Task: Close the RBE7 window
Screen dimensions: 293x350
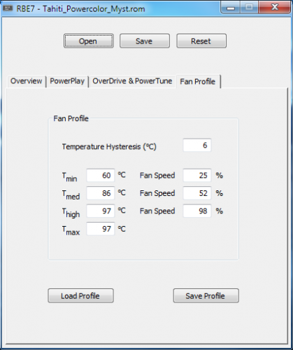Action: [x=275, y=8]
